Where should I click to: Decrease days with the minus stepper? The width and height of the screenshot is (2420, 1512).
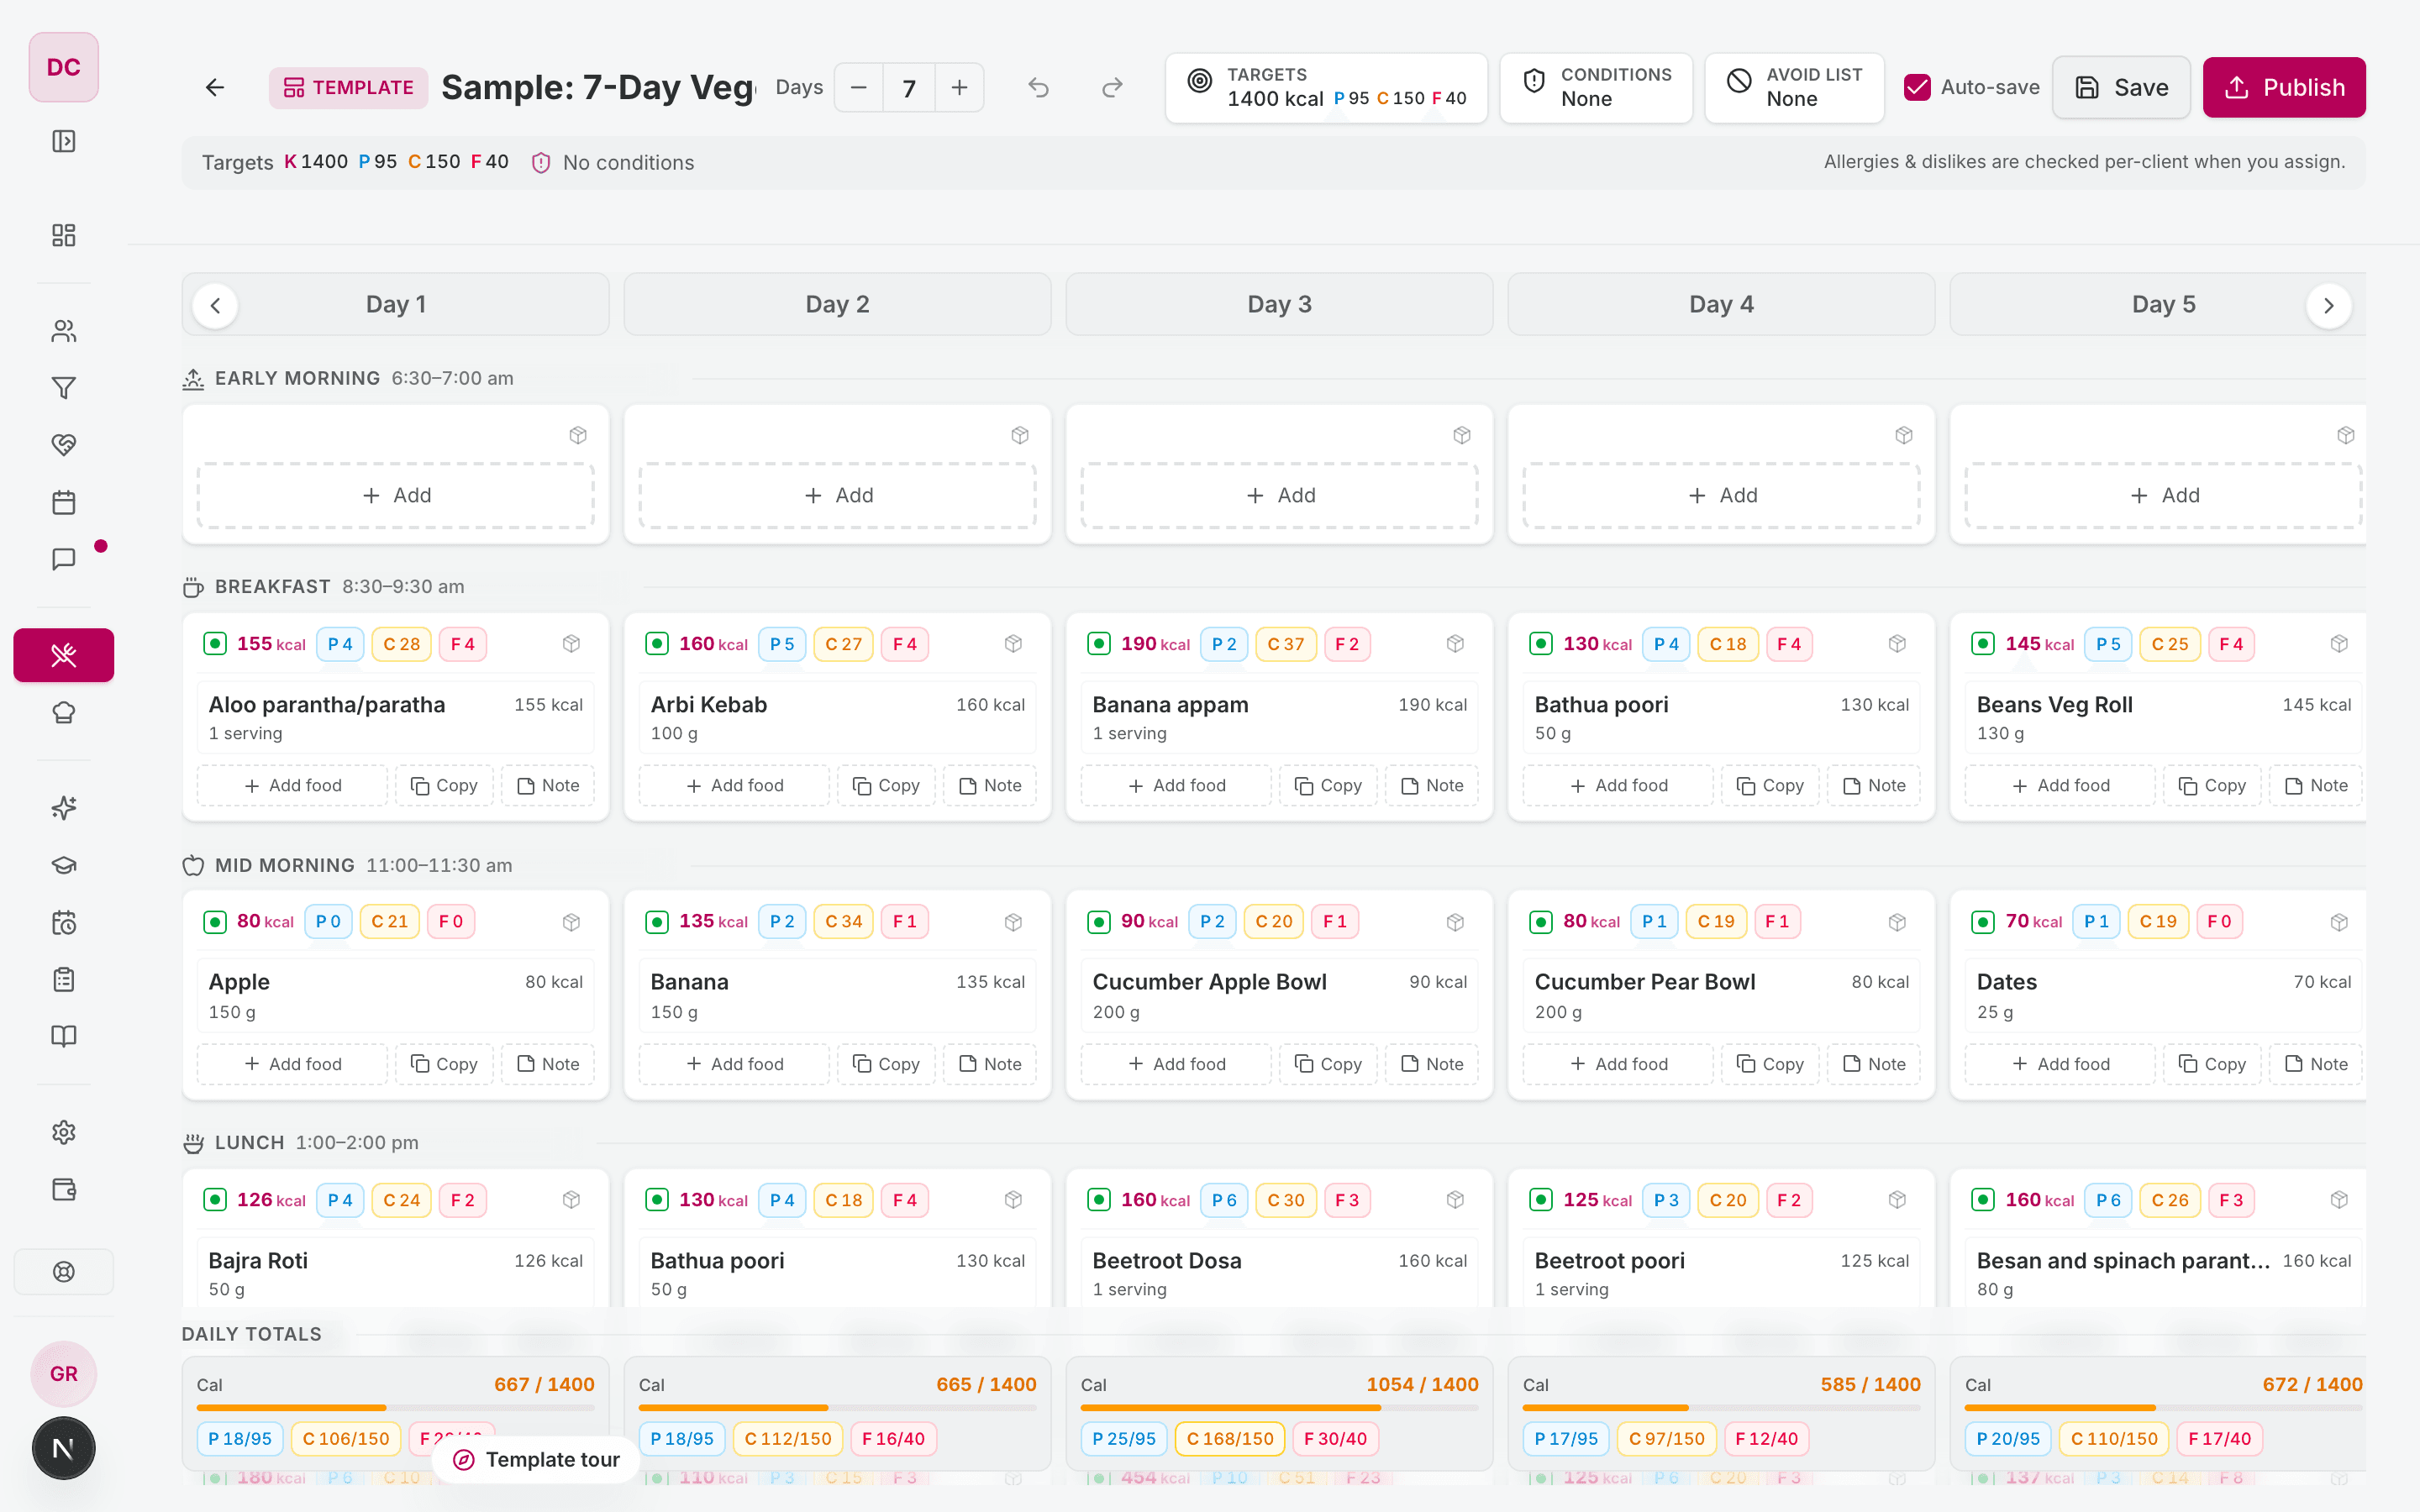pyautogui.click(x=858, y=88)
